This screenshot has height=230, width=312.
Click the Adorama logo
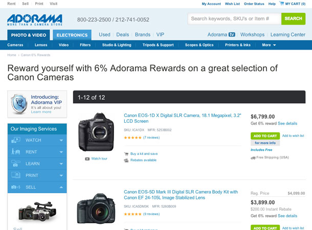pos(35,20)
